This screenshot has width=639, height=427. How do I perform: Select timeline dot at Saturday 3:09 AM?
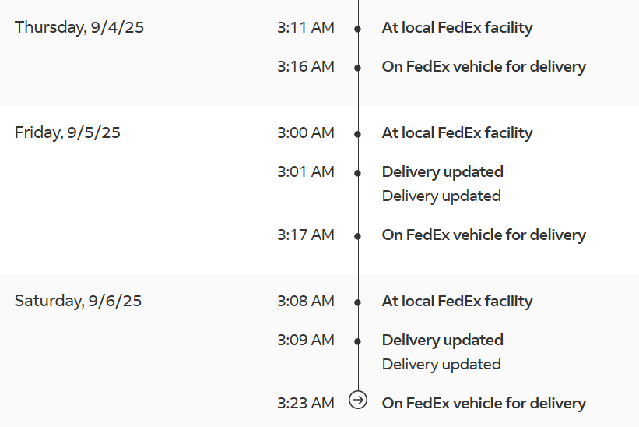pos(357,341)
